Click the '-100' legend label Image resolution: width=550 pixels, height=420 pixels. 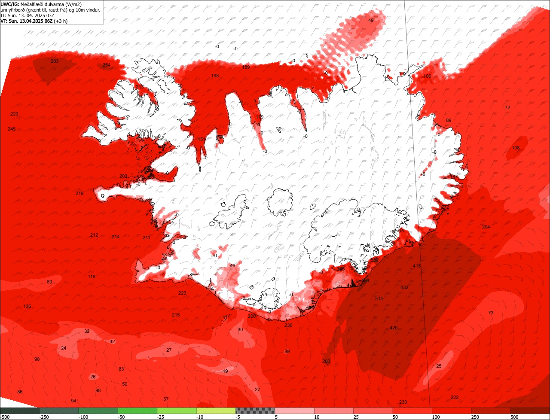pyautogui.click(x=83, y=417)
